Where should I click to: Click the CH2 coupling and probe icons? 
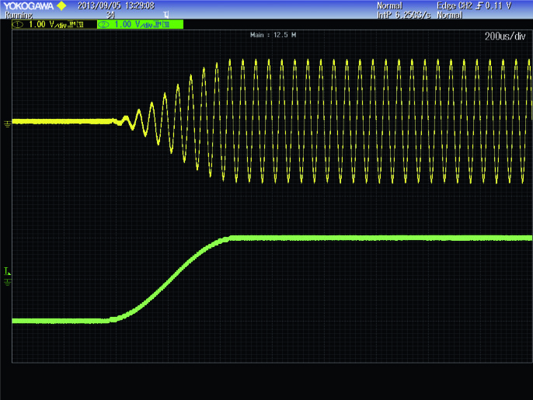162,25
